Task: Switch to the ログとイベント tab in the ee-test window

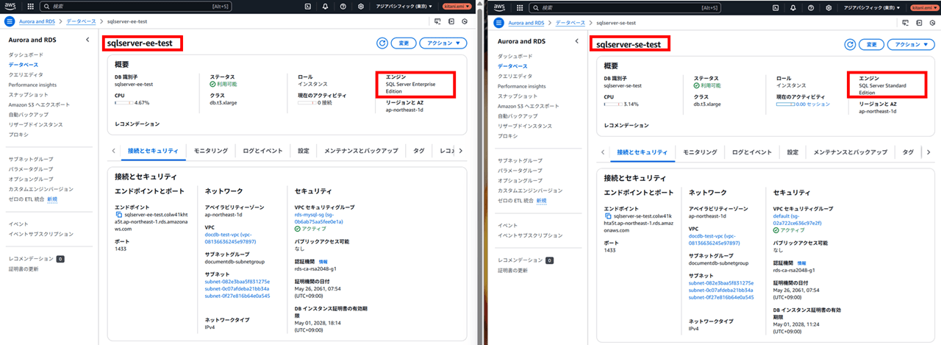Action: click(262, 151)
